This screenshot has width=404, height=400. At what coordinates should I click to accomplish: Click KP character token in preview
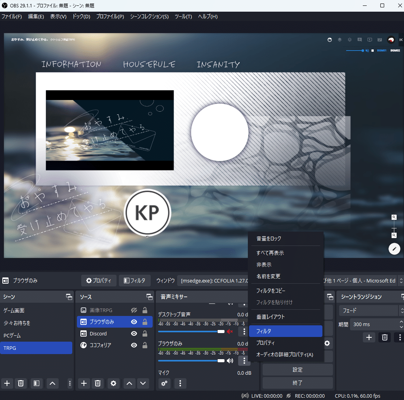[x=147, y=212]
